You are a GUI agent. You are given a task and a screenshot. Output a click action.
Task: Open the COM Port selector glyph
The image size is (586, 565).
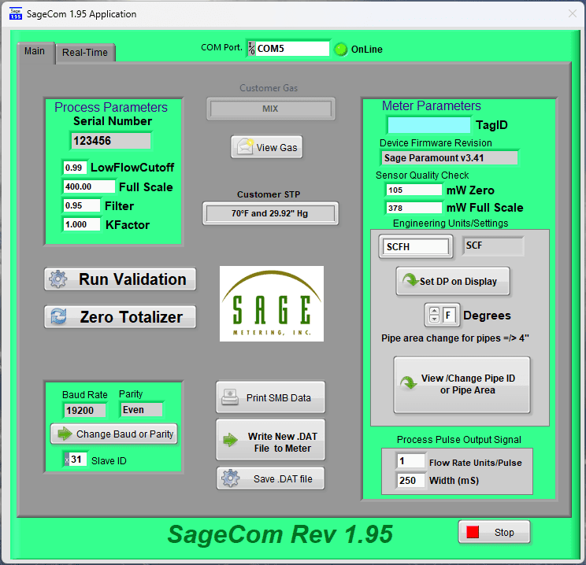coord(251,48)
